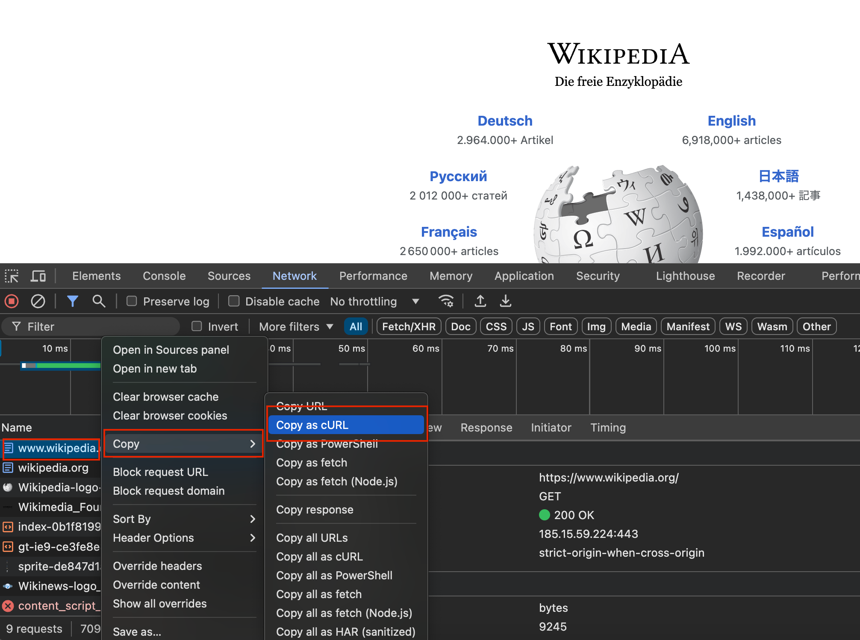Click script icon beside index-0b1f8199 request
The height and width of the screenshot is (640, 860).
pos(8,527)
